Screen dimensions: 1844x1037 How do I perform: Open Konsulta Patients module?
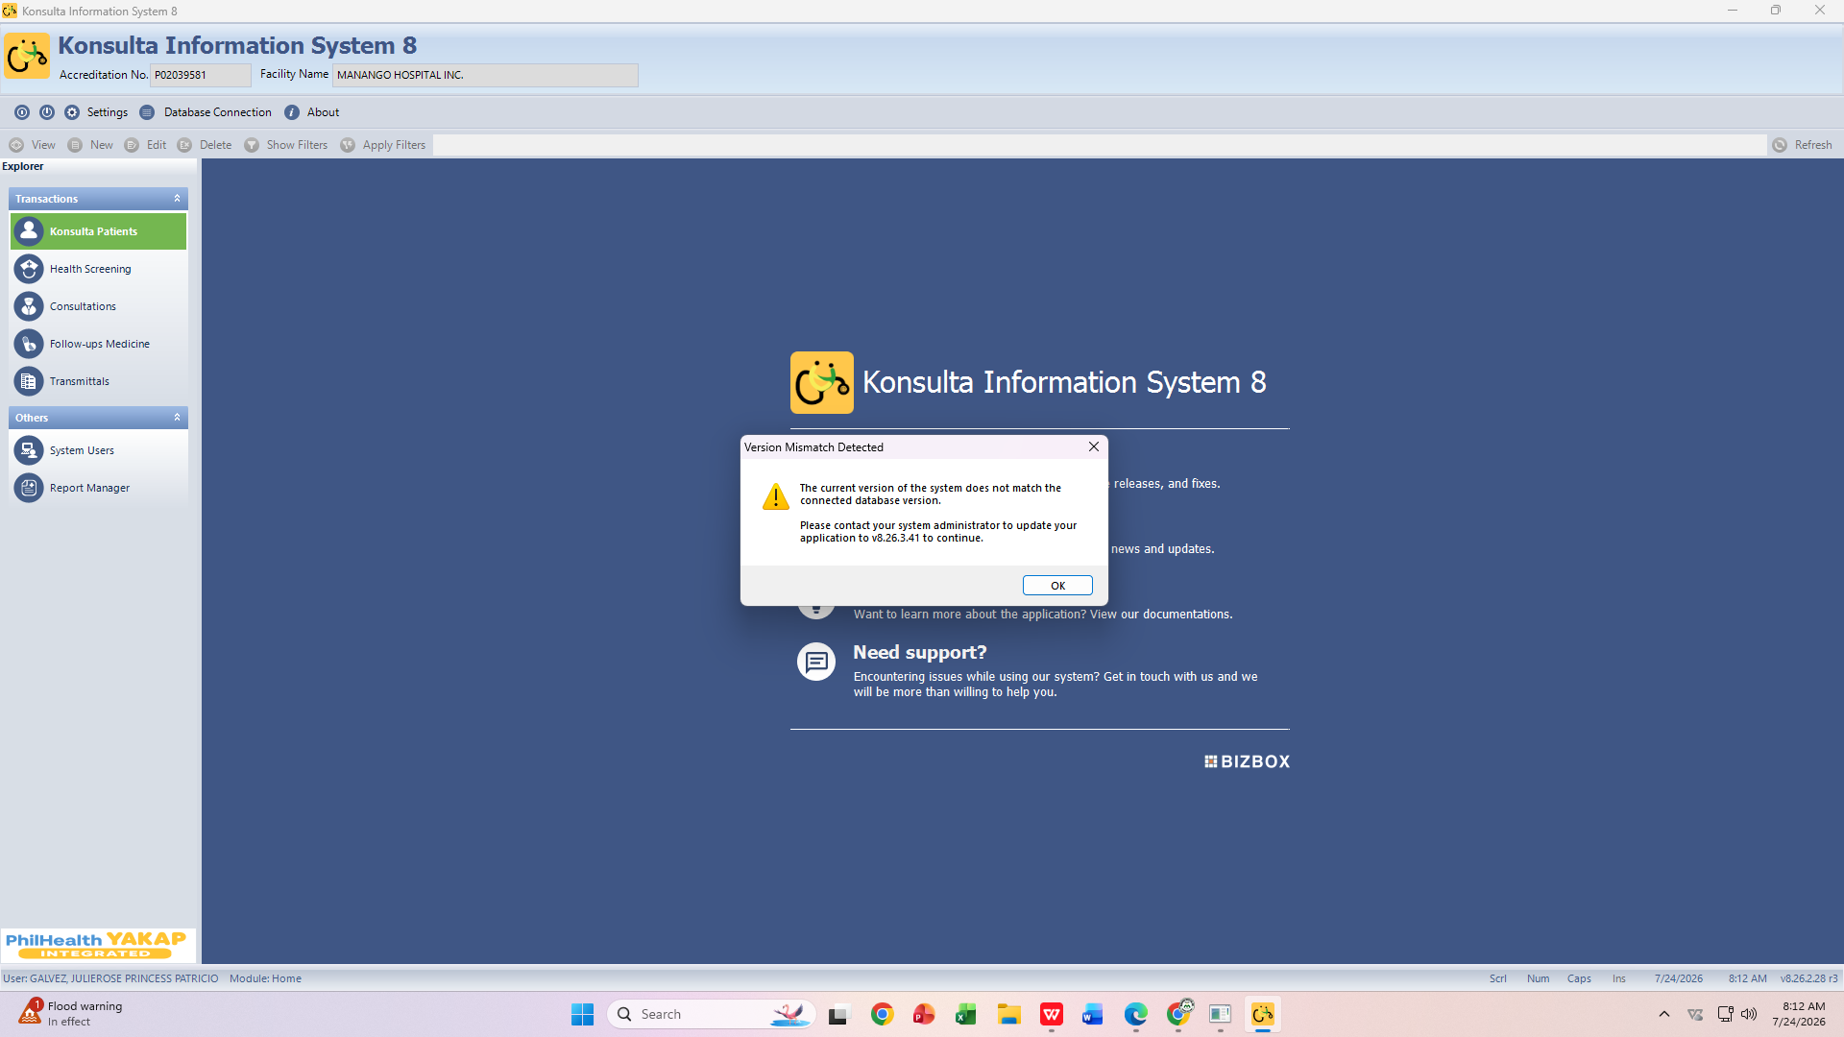point(98,231)
